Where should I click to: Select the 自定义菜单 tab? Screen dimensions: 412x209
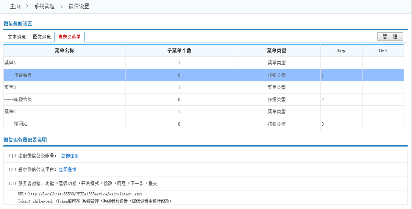click(69, 37)
